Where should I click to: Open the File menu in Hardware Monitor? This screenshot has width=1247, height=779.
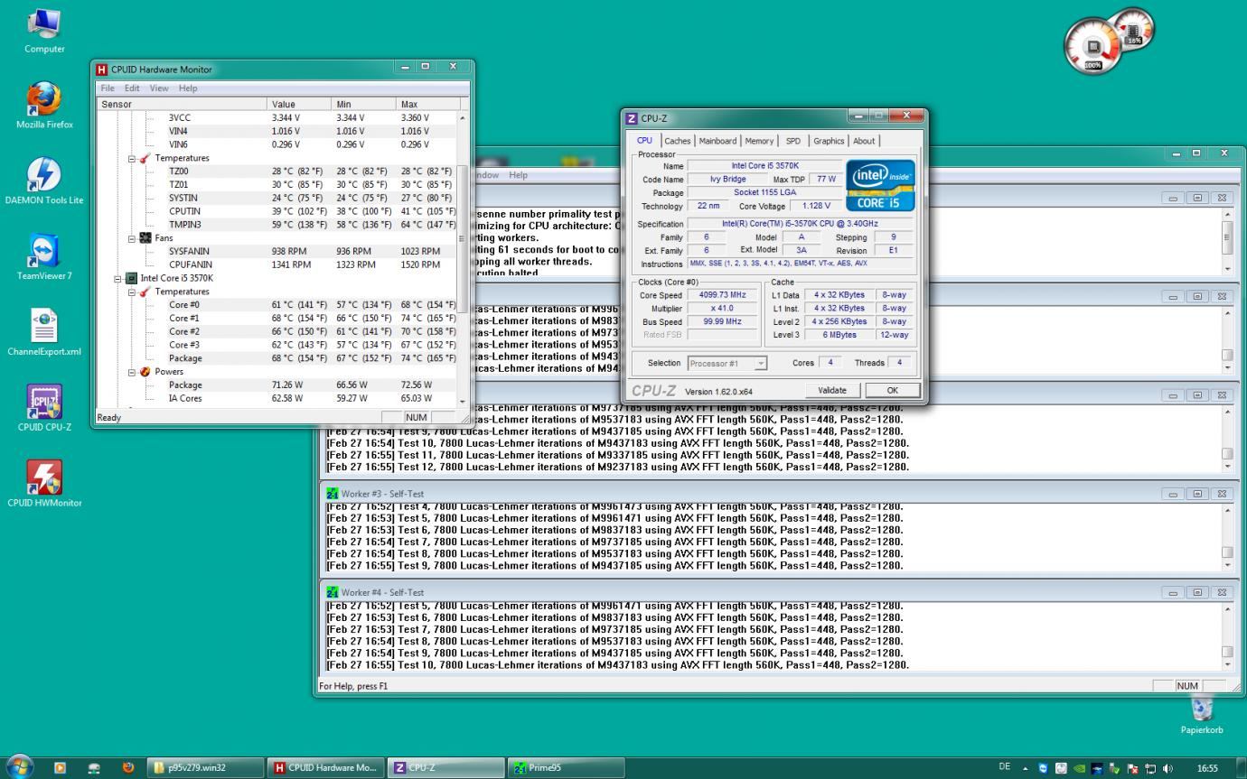pyautogui.click(x=108, y=88)
